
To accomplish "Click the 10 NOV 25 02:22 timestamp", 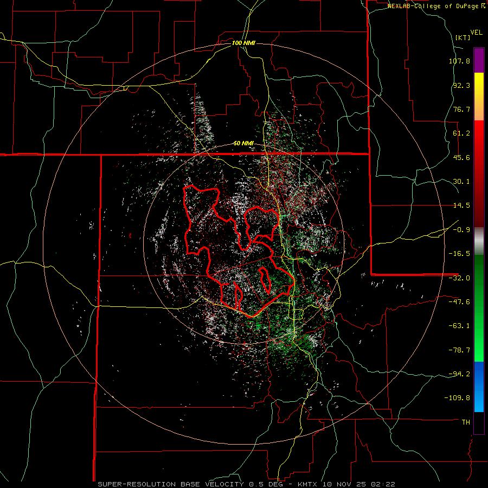I will coord(358,484).
